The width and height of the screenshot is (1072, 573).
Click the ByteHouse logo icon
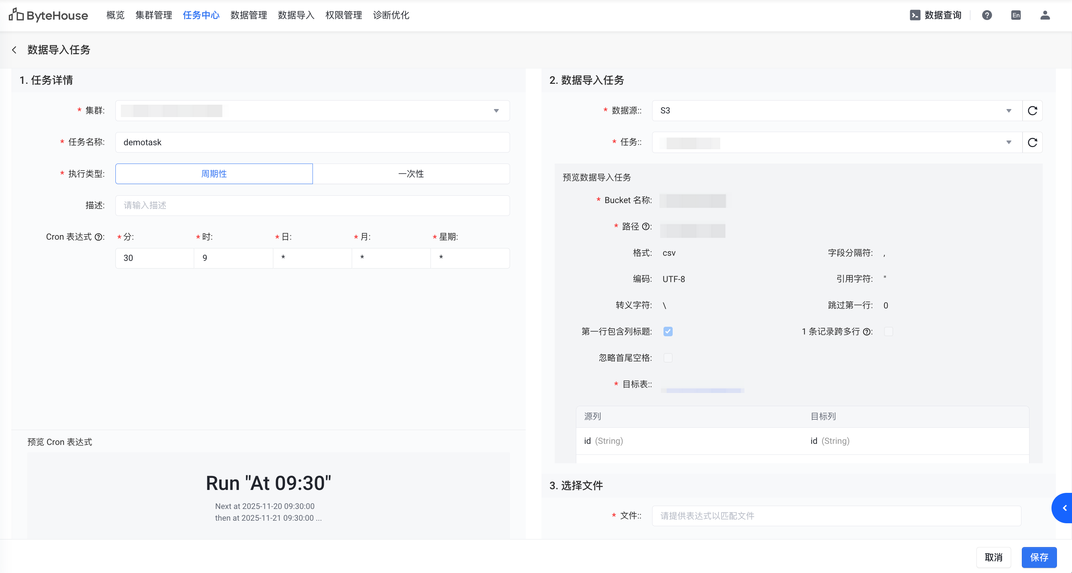16,15
